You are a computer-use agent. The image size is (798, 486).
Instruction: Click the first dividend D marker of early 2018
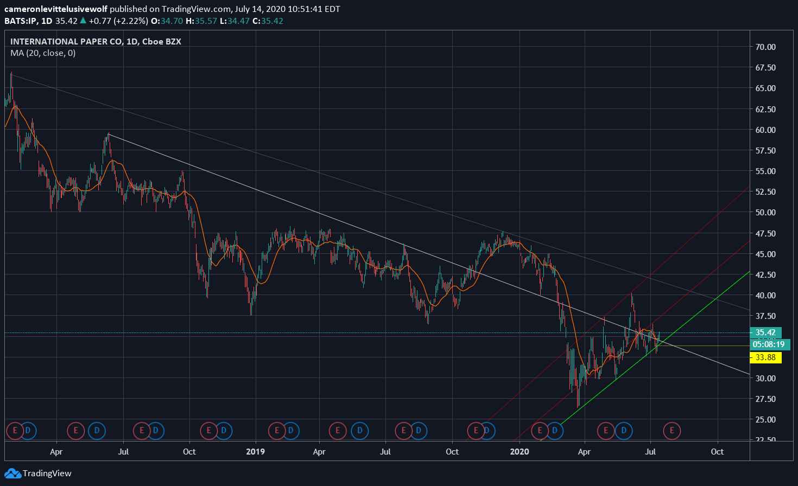coord(28,431)
